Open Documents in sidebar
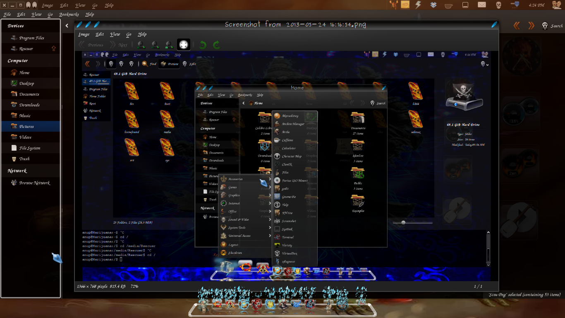Screen dimensions: 565x318 31,94
